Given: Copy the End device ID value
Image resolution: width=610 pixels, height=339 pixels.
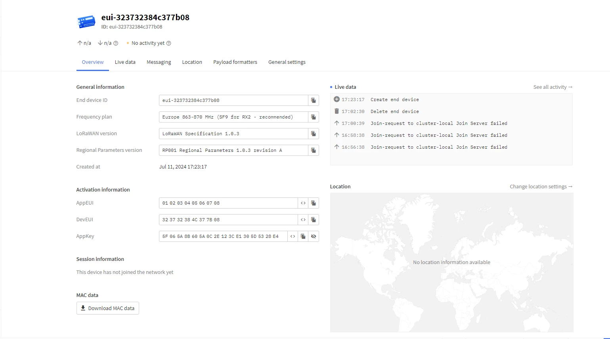Looking at the screenshot, I should [314, 100].
